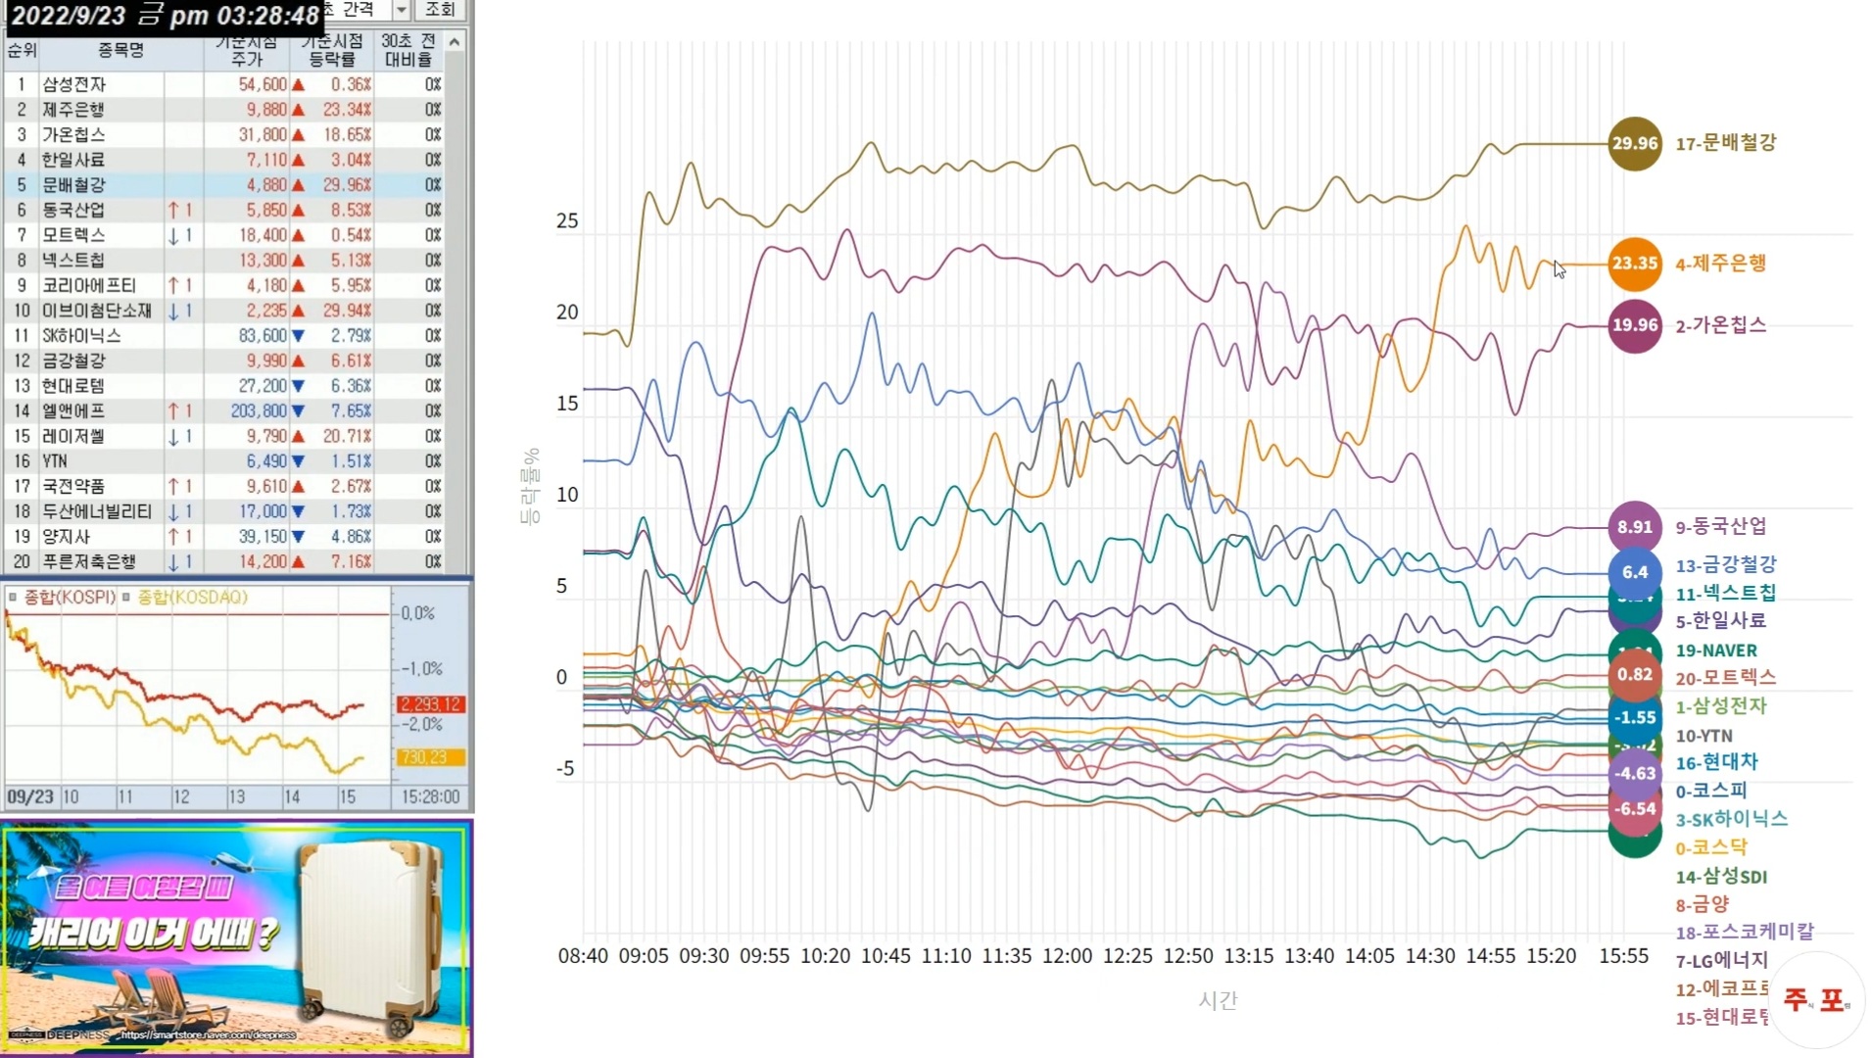
Task: Click the blue -1.55 value bubble
Action: click(x=1634, y=717)
